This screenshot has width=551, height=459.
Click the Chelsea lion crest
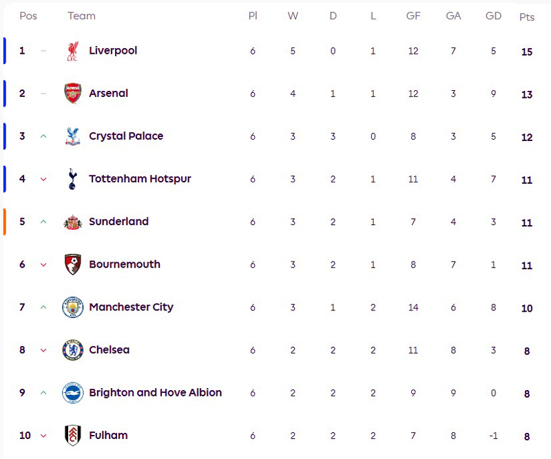[72, 350]
